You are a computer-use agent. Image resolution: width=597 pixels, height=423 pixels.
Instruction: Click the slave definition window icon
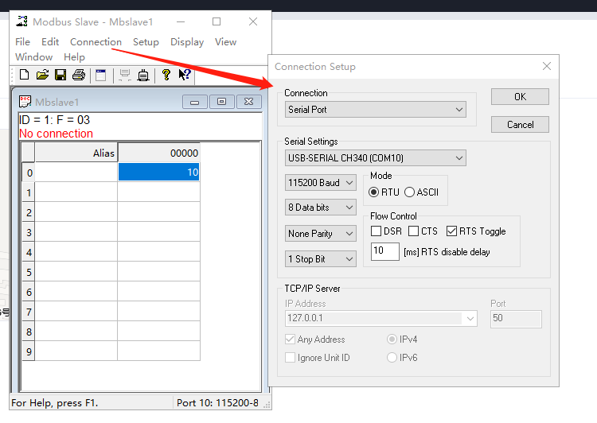coord(101,75)
